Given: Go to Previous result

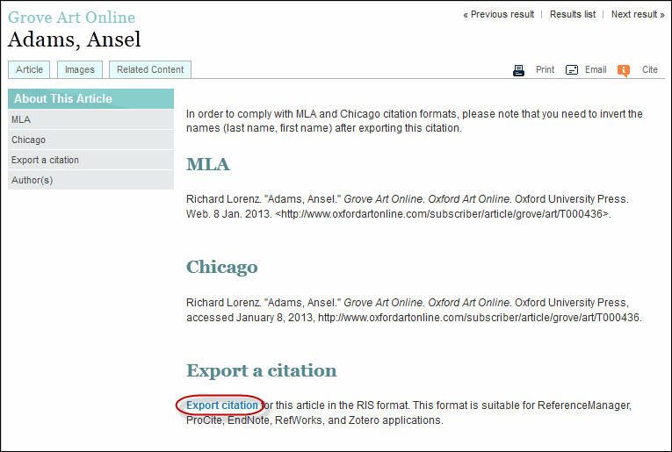Looking at the screenshot, I should [x=498, y=15].
